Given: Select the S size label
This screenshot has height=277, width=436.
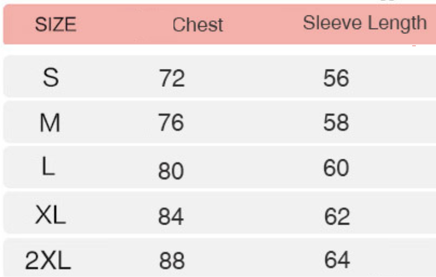Looking at the screenshot, I should (x=51, y=77).
